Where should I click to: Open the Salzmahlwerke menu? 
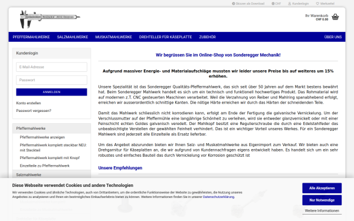pyautogui.click(x=73, y=37)
